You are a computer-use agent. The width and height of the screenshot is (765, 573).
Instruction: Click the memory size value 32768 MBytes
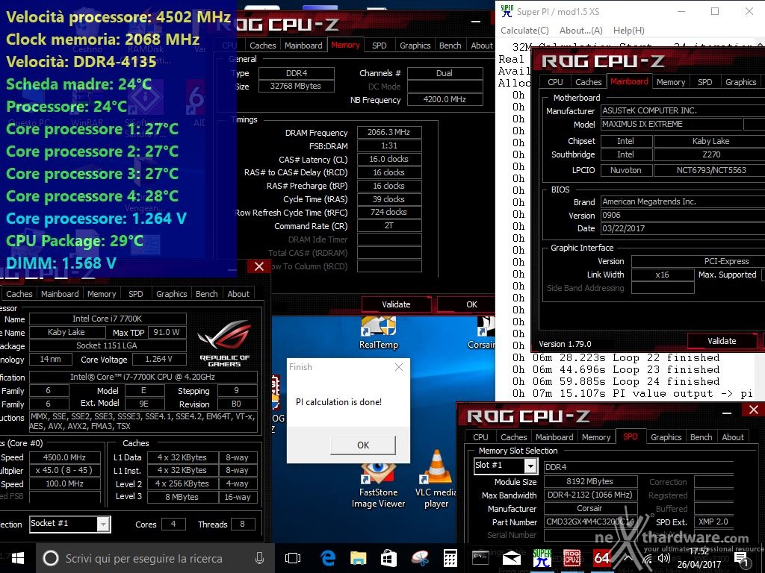[x=296, y=87]
